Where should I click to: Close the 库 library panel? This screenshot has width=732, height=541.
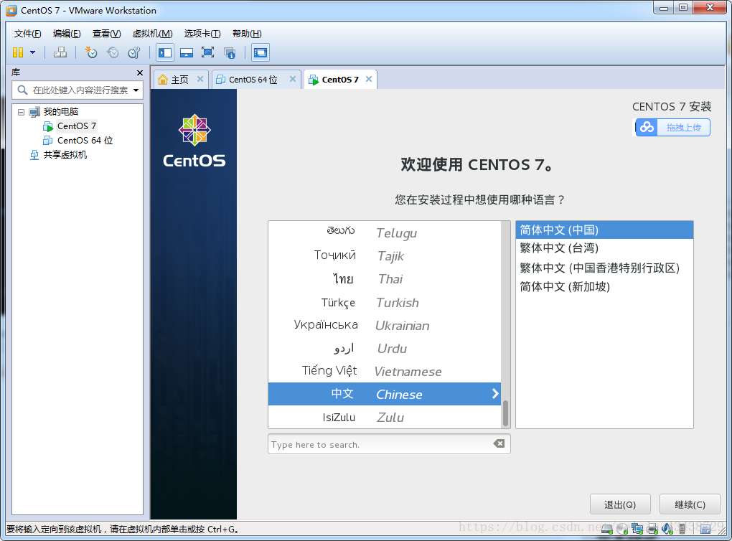[140, 72]
